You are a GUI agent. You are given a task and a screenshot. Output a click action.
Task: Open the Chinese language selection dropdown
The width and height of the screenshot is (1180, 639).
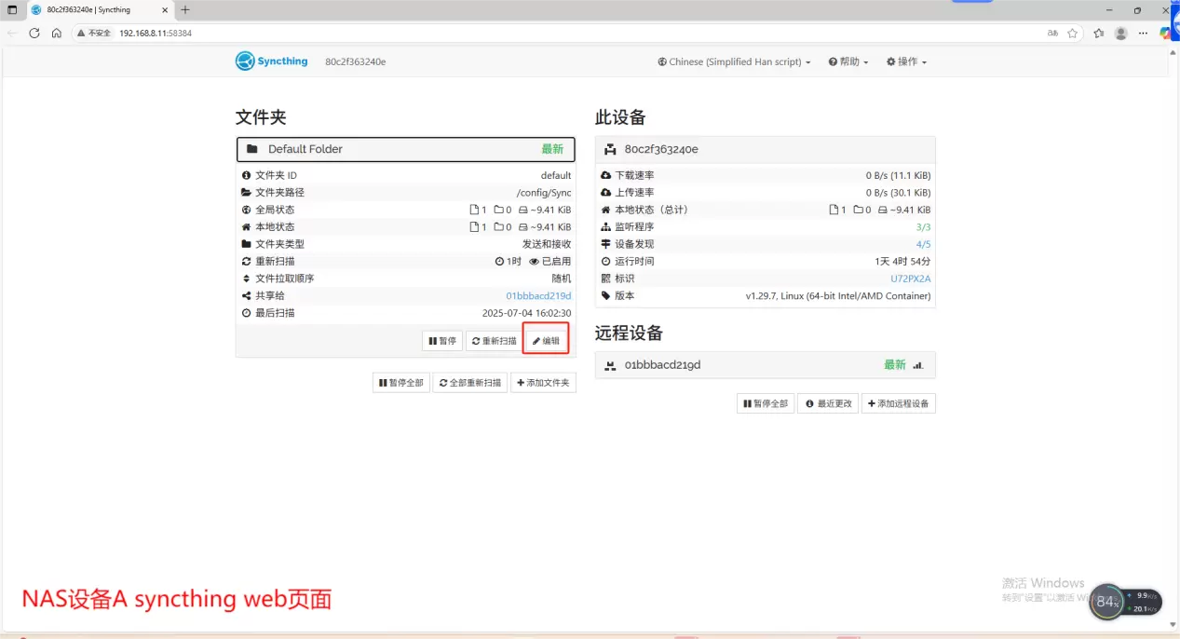(734, 62)
